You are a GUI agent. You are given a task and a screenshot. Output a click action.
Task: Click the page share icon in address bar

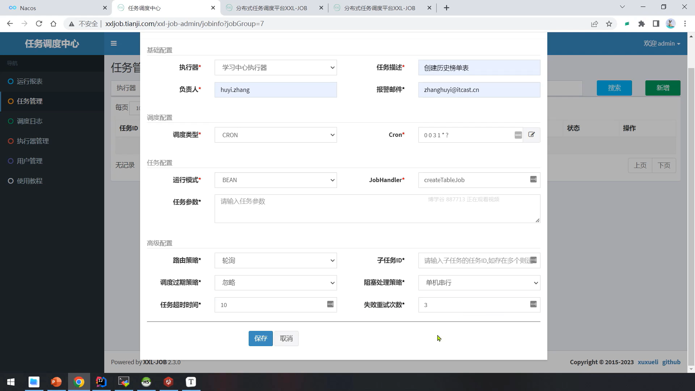point(594,24)
